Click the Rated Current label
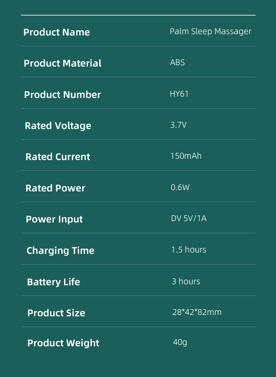The width and height of the screenshot is (276, 377). pos(58,157)
